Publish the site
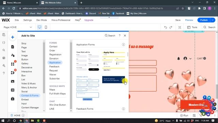The height and width of the screenshot is (123, 218). pos(204,20)
